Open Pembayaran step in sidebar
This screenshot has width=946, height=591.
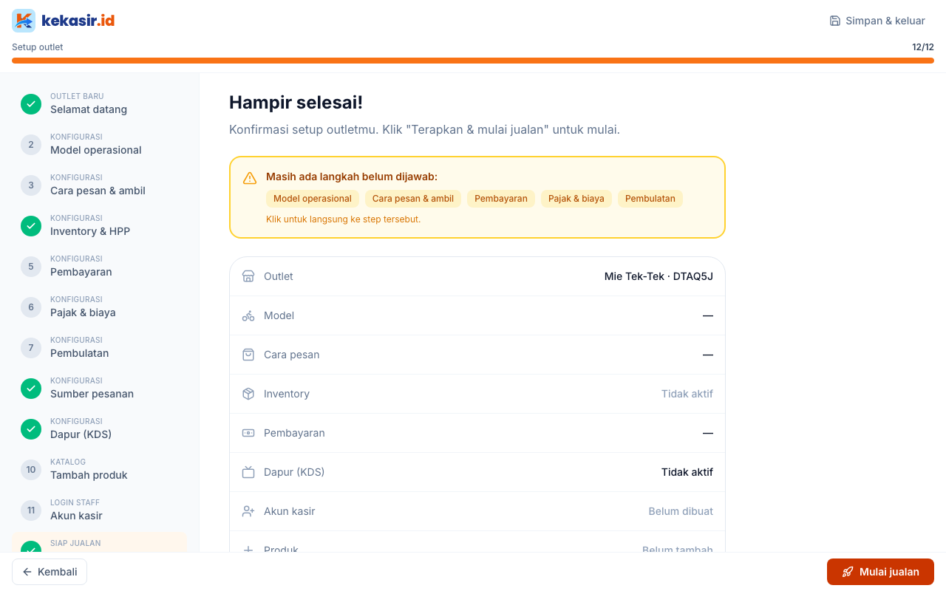[x=99, y=267]
